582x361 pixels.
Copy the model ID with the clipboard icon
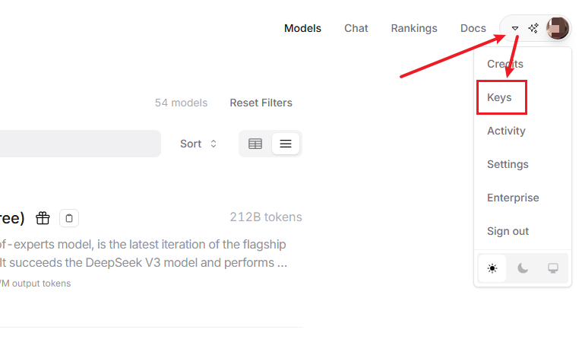pos(69,218)
